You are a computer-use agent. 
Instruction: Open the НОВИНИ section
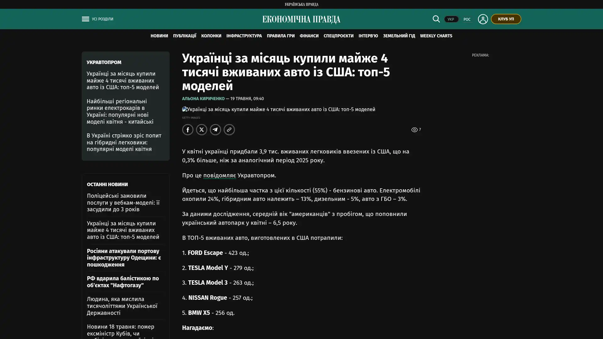pyautogui.click(x=159, y=36)
